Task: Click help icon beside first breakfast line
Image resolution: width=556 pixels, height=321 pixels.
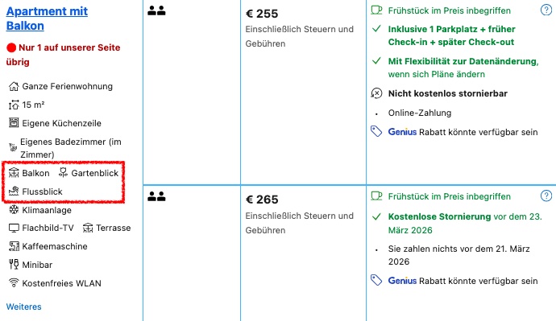Action: click(x=546, y=10)
